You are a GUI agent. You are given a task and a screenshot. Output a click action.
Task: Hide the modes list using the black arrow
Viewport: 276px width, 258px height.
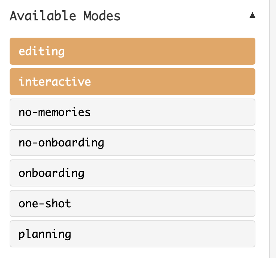tap(252, 15)
